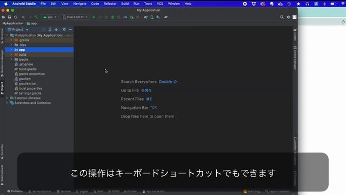
Task: Open the Build Variants side tab
Action: [x=2, y=174]
